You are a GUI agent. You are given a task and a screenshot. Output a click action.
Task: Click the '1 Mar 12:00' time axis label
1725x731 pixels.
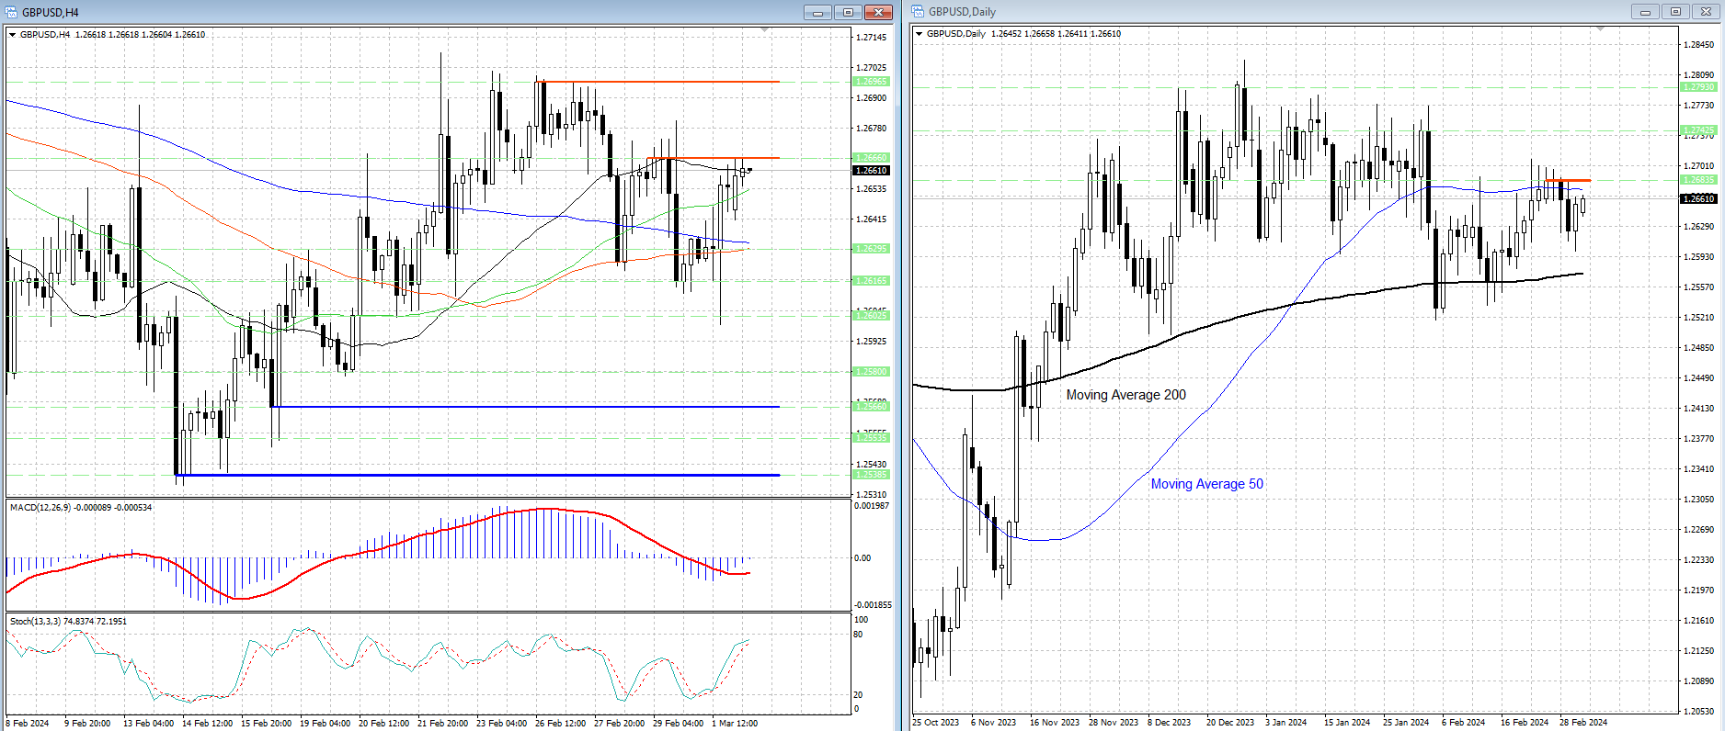click(x=735, y=724)
